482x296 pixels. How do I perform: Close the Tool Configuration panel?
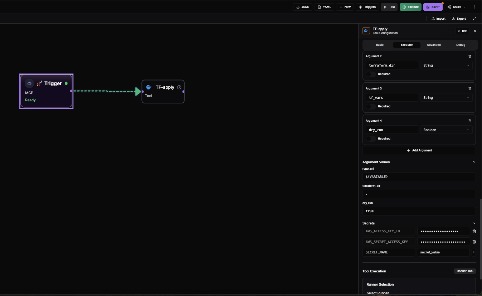(x=475, y=31)
